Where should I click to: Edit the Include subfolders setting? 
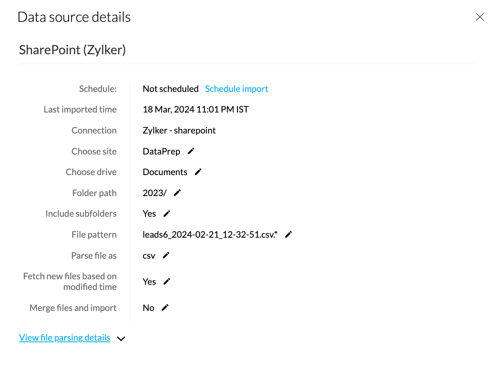click(167, 214)
